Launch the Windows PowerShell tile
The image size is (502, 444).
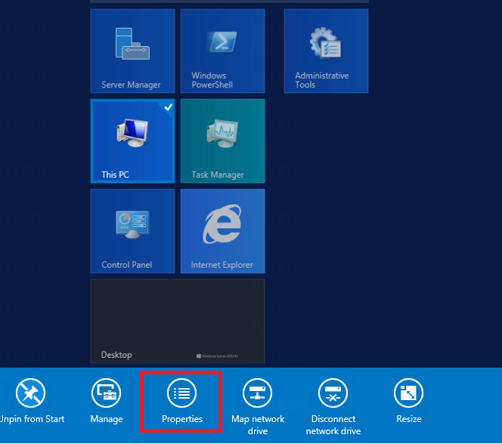tap(222, 51)
